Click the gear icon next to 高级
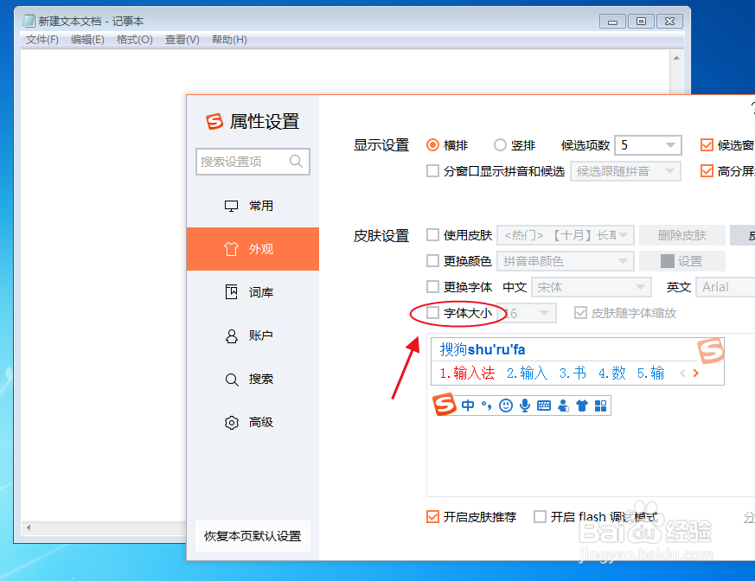This screenshot has height=581, width=755. [x=232, y=422]
